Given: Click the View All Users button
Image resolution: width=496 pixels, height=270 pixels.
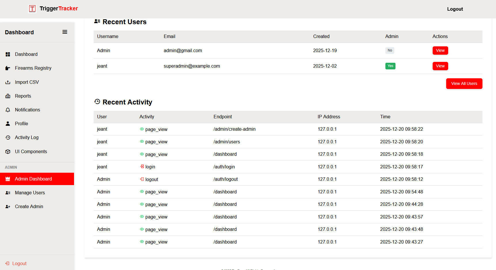Looking at the screenshot, I should tap(464, 83).
